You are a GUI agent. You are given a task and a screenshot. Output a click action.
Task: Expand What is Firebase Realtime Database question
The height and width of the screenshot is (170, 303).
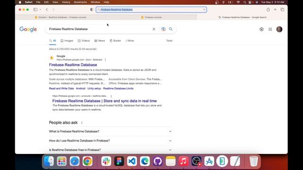110,131
